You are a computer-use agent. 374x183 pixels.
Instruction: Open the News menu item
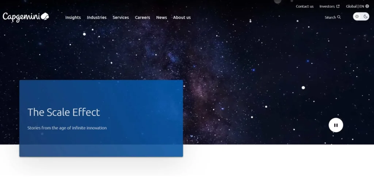(x=161, y=17)
